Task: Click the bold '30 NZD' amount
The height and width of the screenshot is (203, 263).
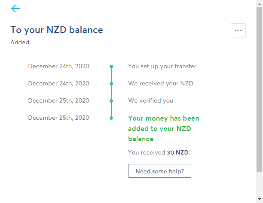Action: 177,152
